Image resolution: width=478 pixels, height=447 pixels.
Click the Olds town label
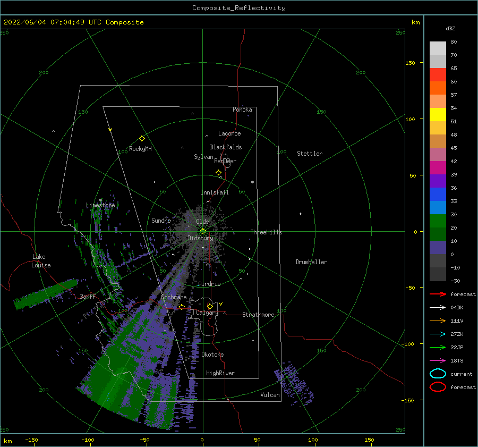tap(202, 222)
